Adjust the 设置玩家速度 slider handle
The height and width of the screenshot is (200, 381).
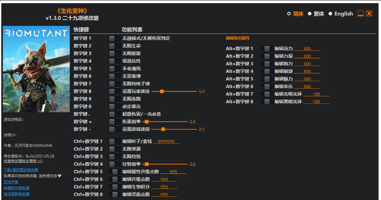click(162, 91)
